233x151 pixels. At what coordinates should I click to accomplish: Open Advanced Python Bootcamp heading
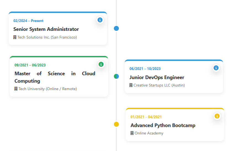click(163, 125)
